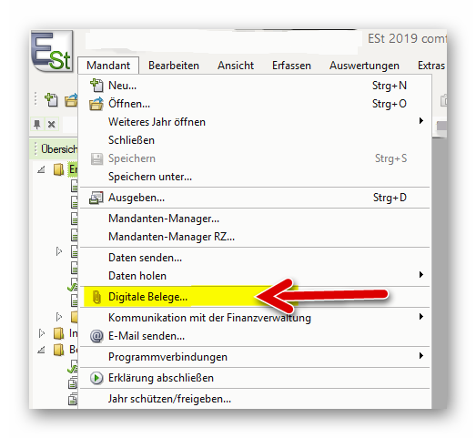Select Speichern unter... entry
476x438 pixels.
[255, 177]
